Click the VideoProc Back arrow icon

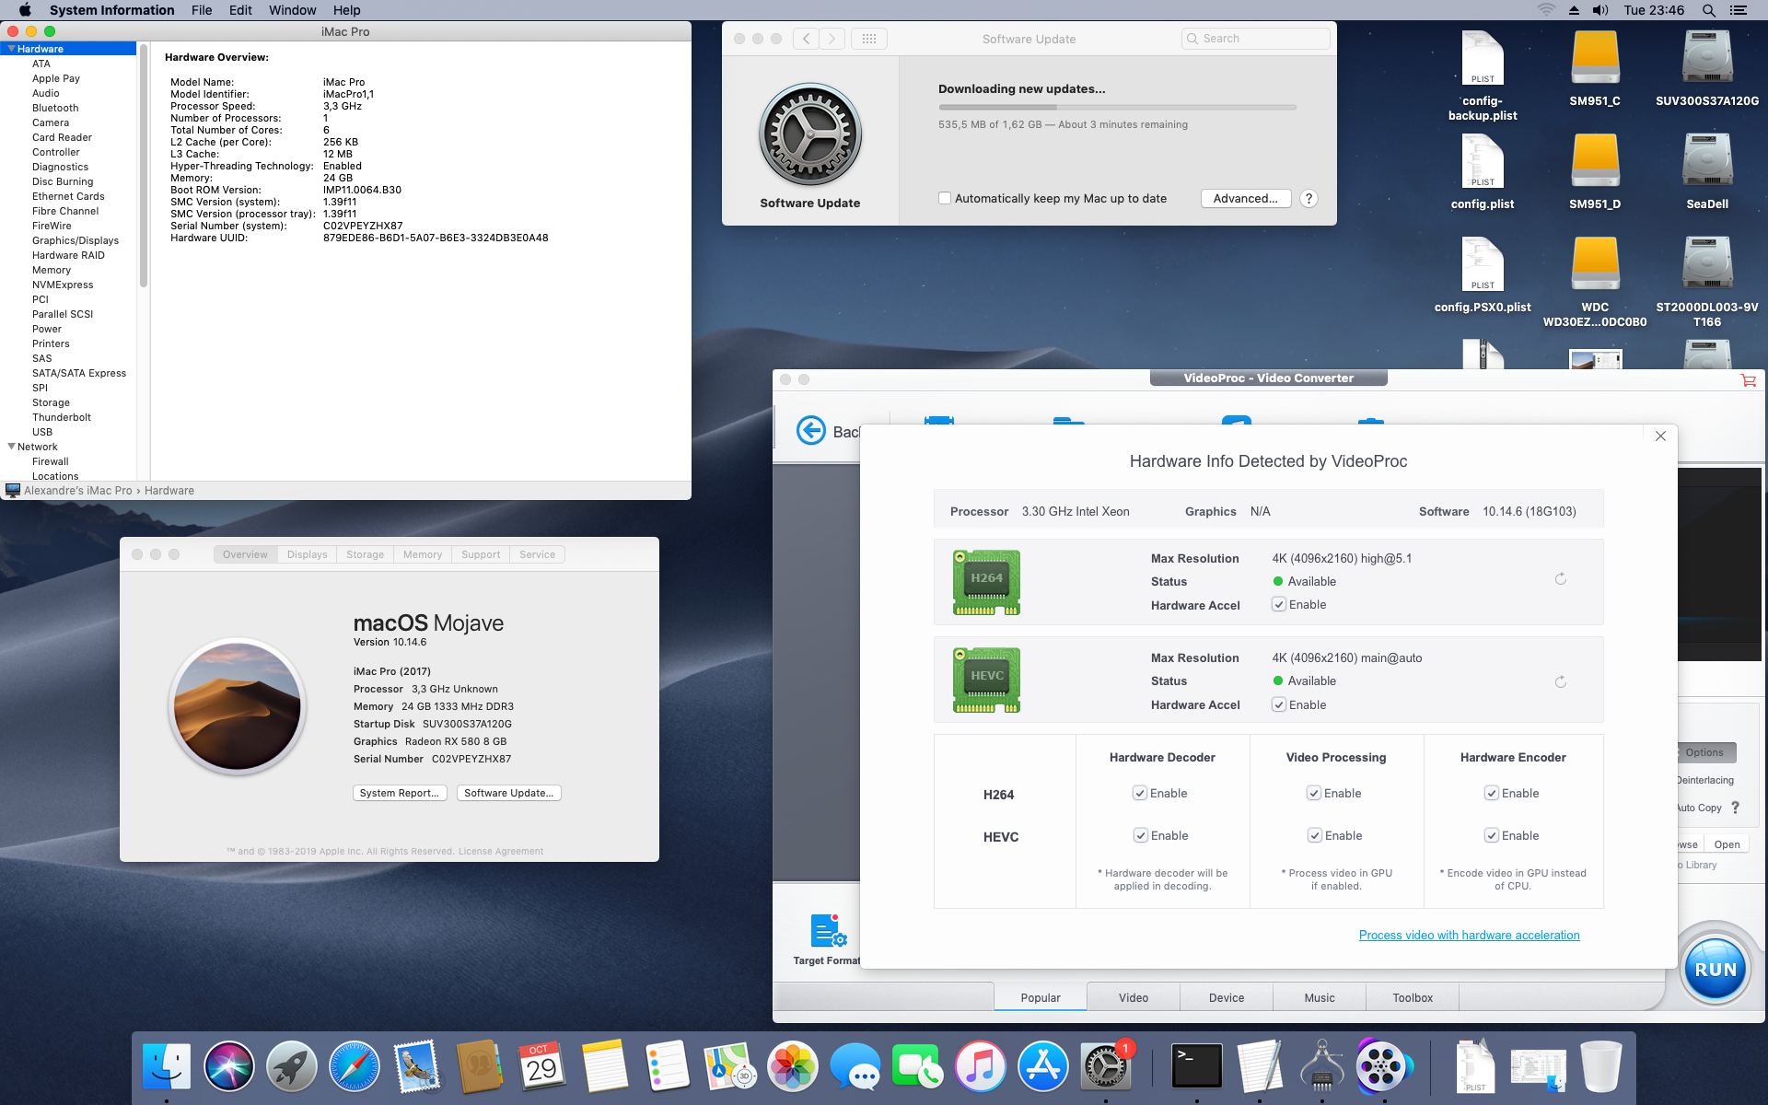pyautogui.click(x=811, y=430)
